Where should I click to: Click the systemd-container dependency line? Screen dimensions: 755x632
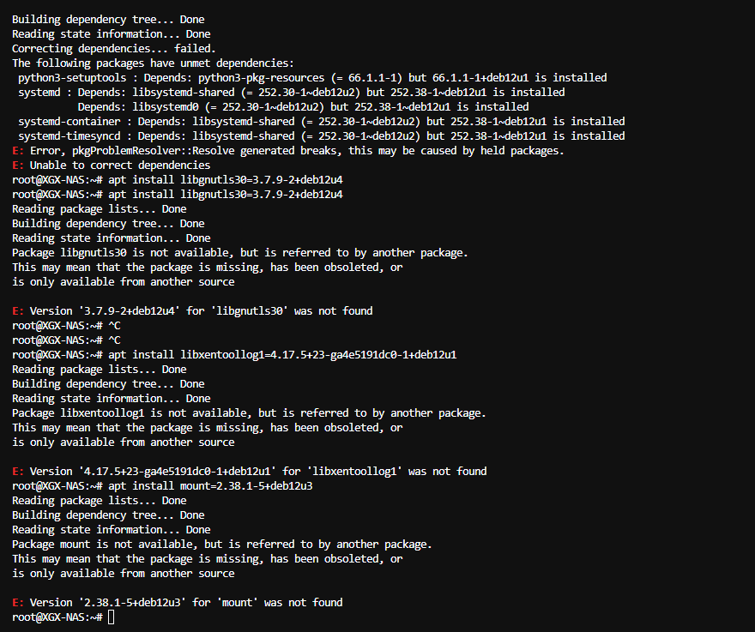(322, 121)
